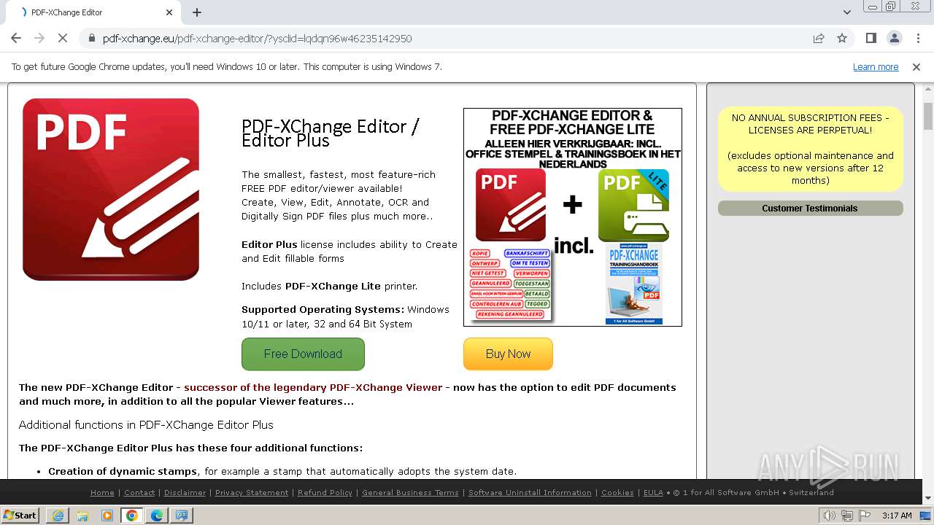Open the Cookies footer link

coord(617,493)
